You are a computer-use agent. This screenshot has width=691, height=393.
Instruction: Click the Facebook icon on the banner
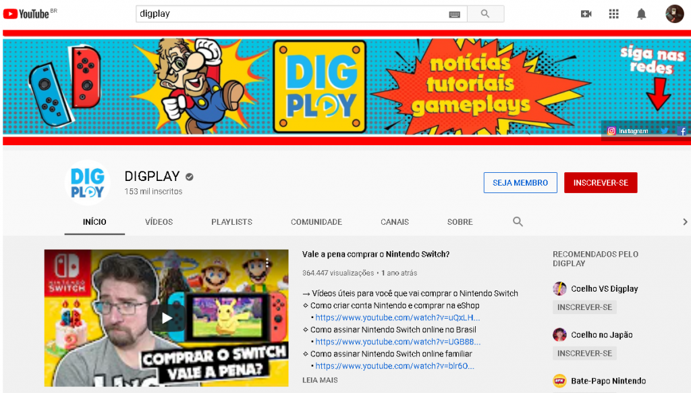tap(682, 131)
